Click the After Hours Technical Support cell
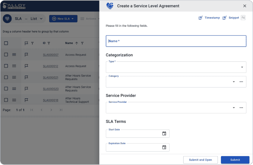The height and width of the screenshot is (165, 253). click(77, 100)
